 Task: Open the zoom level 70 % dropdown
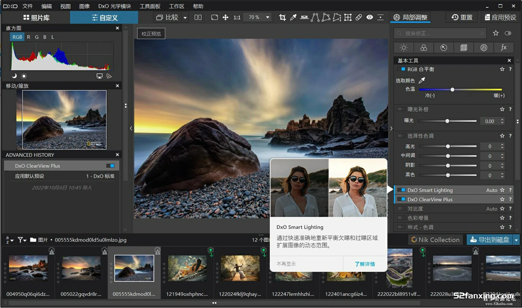click(267, 17)
